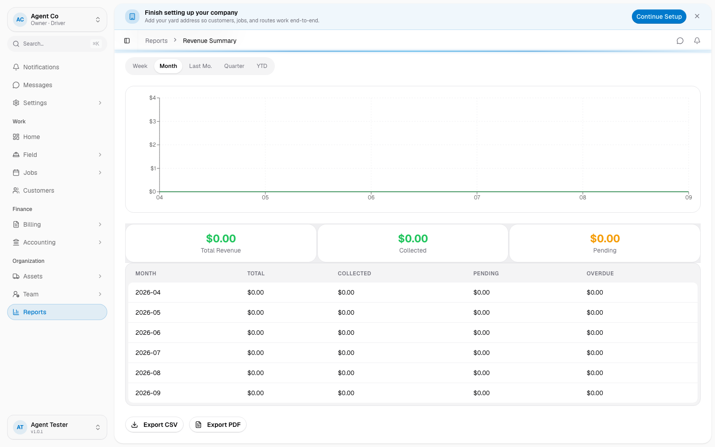Select the Week range tab
Viewport: 715px width, 447px height.
pos(140,66)
